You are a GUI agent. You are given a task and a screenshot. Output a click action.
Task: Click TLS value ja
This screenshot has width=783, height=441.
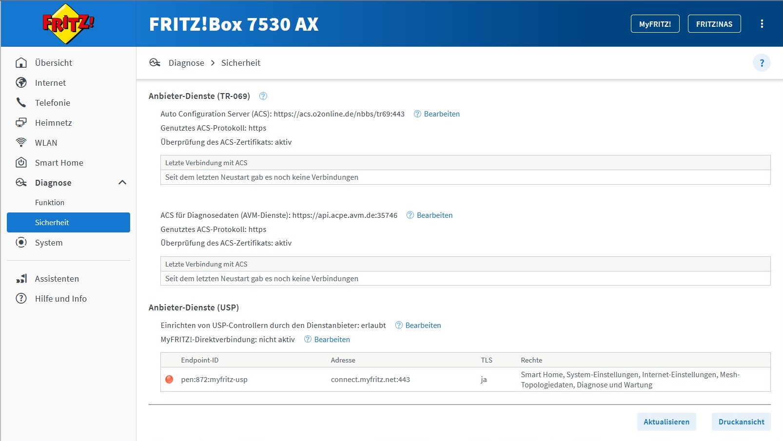[484, 380]
